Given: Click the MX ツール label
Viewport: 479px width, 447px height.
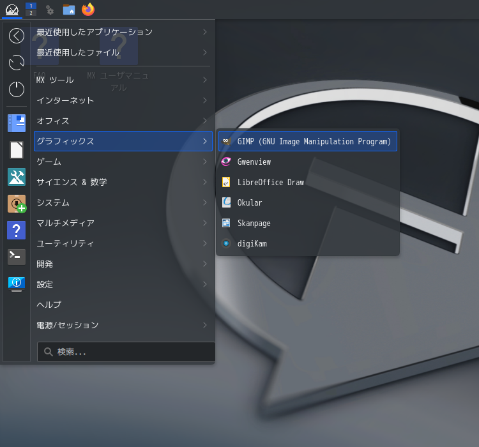Looking at the screenshot, I should (55, 80).
